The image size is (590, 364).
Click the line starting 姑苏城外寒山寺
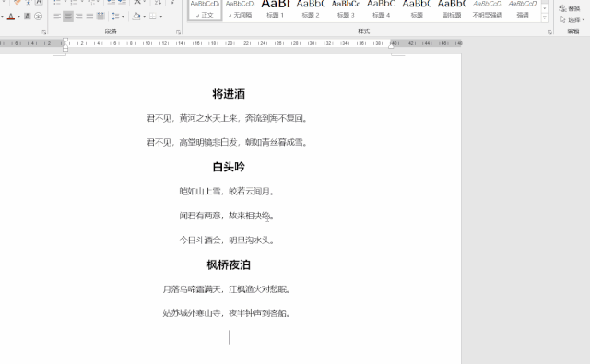227,313
